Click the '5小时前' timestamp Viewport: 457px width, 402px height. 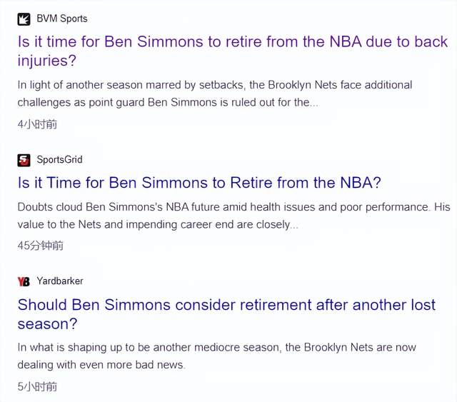pos(37,387)
